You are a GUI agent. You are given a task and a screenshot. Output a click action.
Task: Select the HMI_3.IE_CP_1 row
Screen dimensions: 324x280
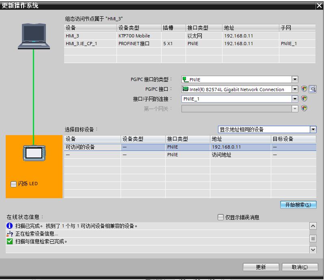tap(190, 44)
